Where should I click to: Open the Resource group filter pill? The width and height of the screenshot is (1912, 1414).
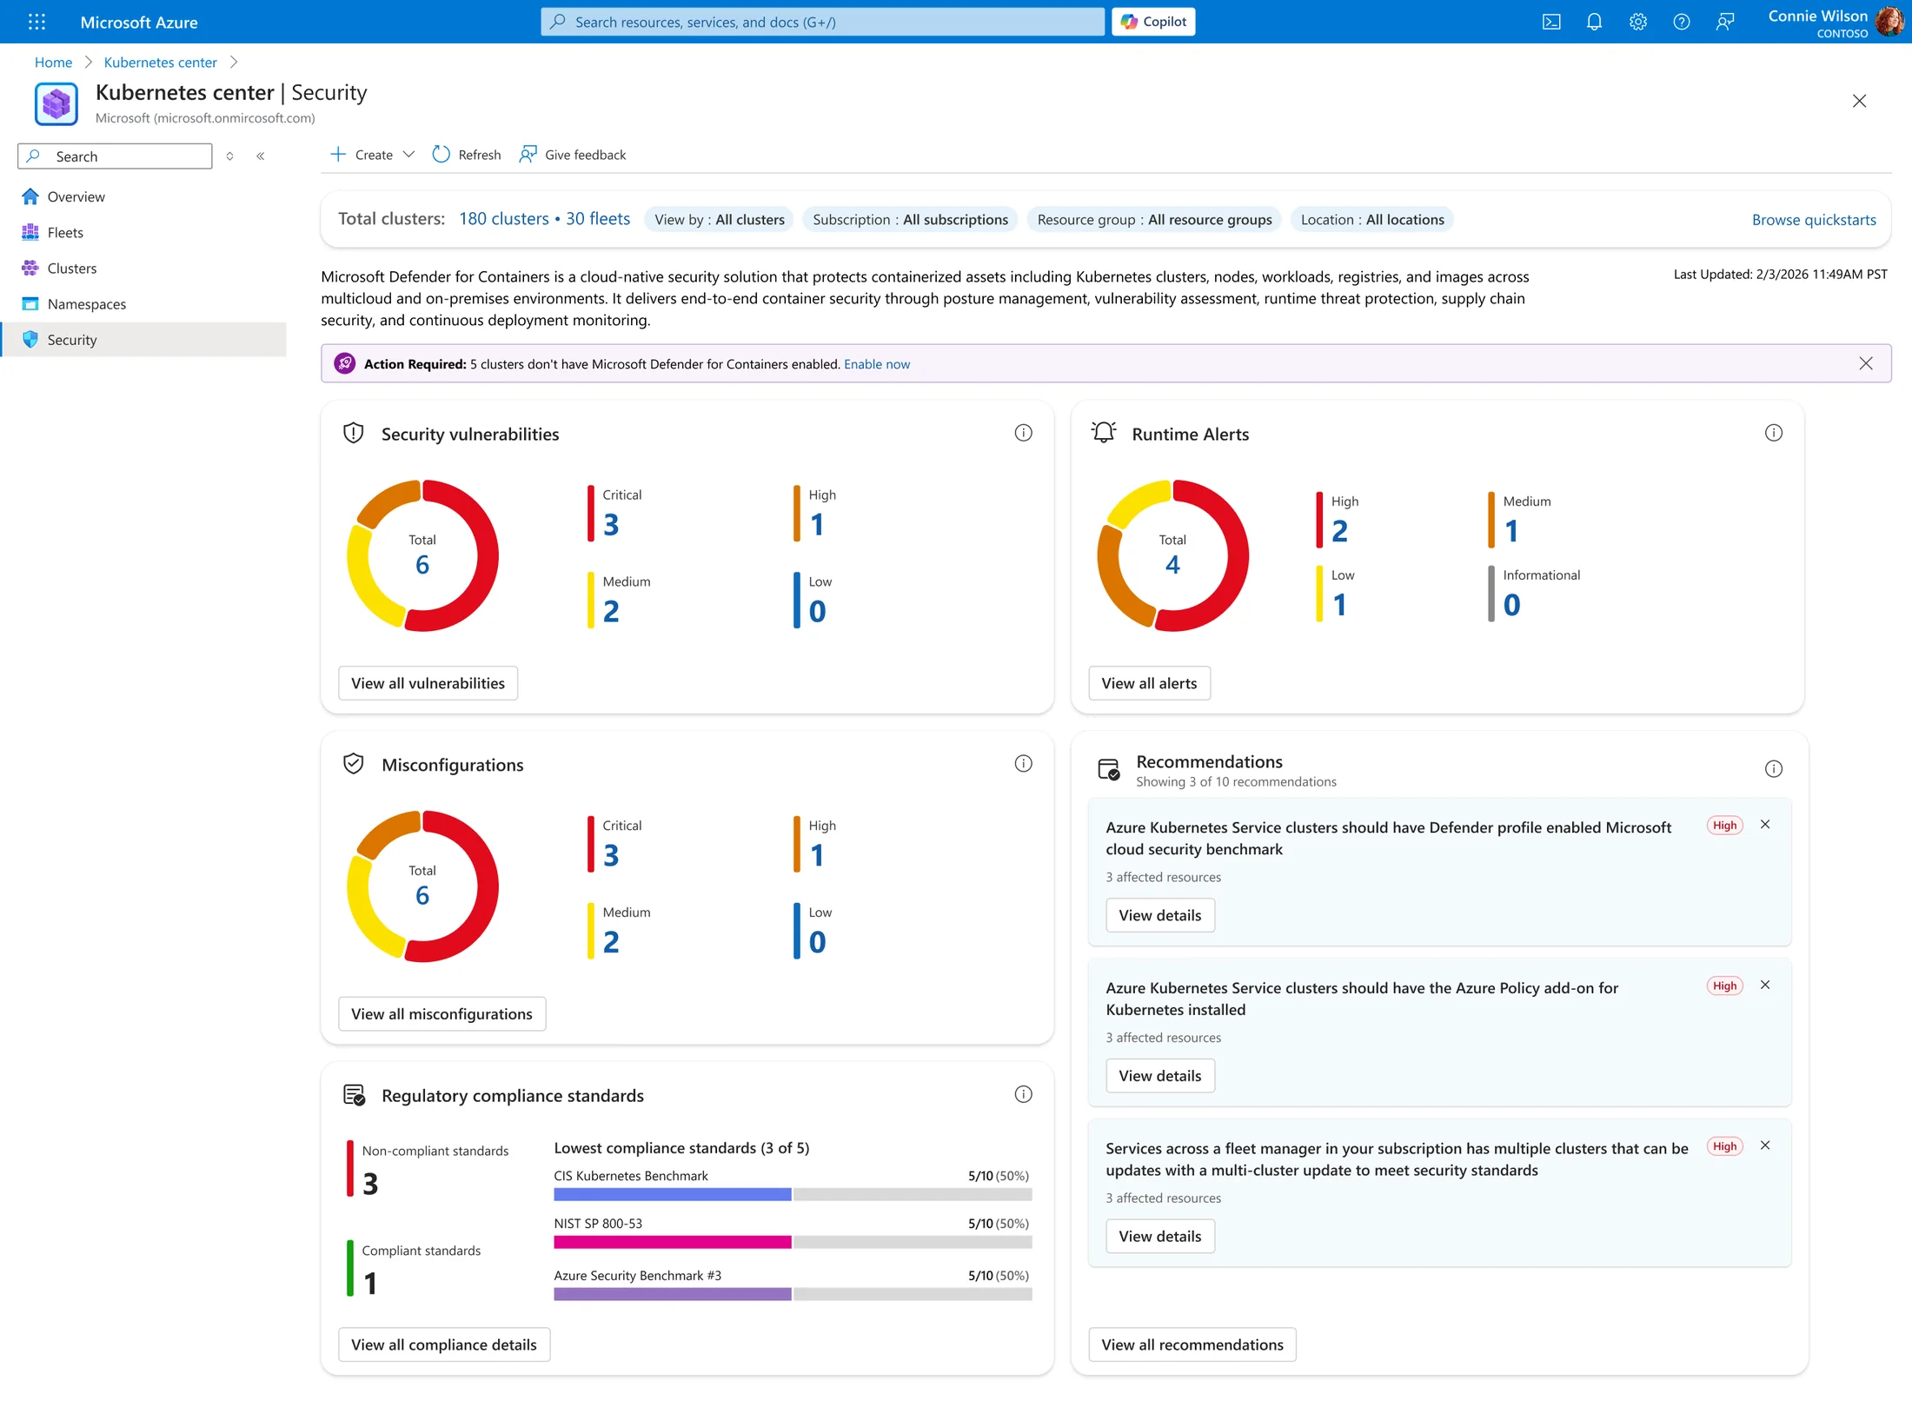click(x=1154, y=219)
